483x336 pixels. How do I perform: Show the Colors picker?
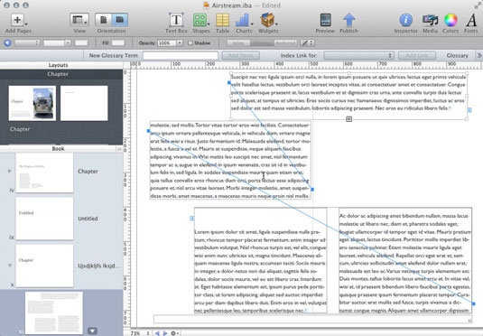click(x=450, y=20)
